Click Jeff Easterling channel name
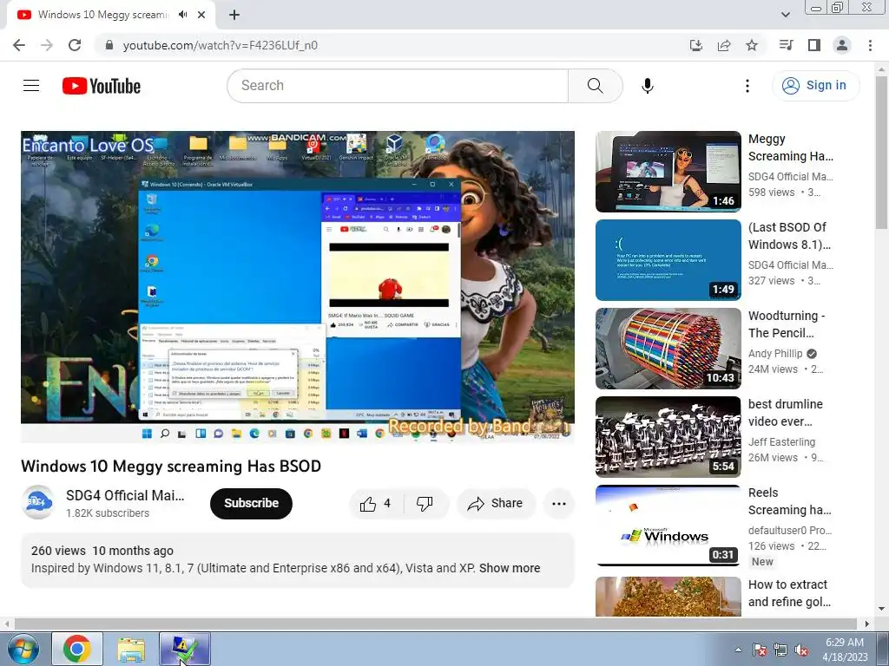Viewport: 889px width, 666px height. pos(782,441)
